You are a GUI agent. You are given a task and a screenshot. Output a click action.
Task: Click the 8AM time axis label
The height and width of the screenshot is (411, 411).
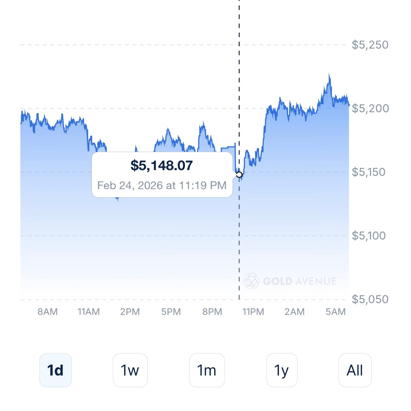pos(48,312)
